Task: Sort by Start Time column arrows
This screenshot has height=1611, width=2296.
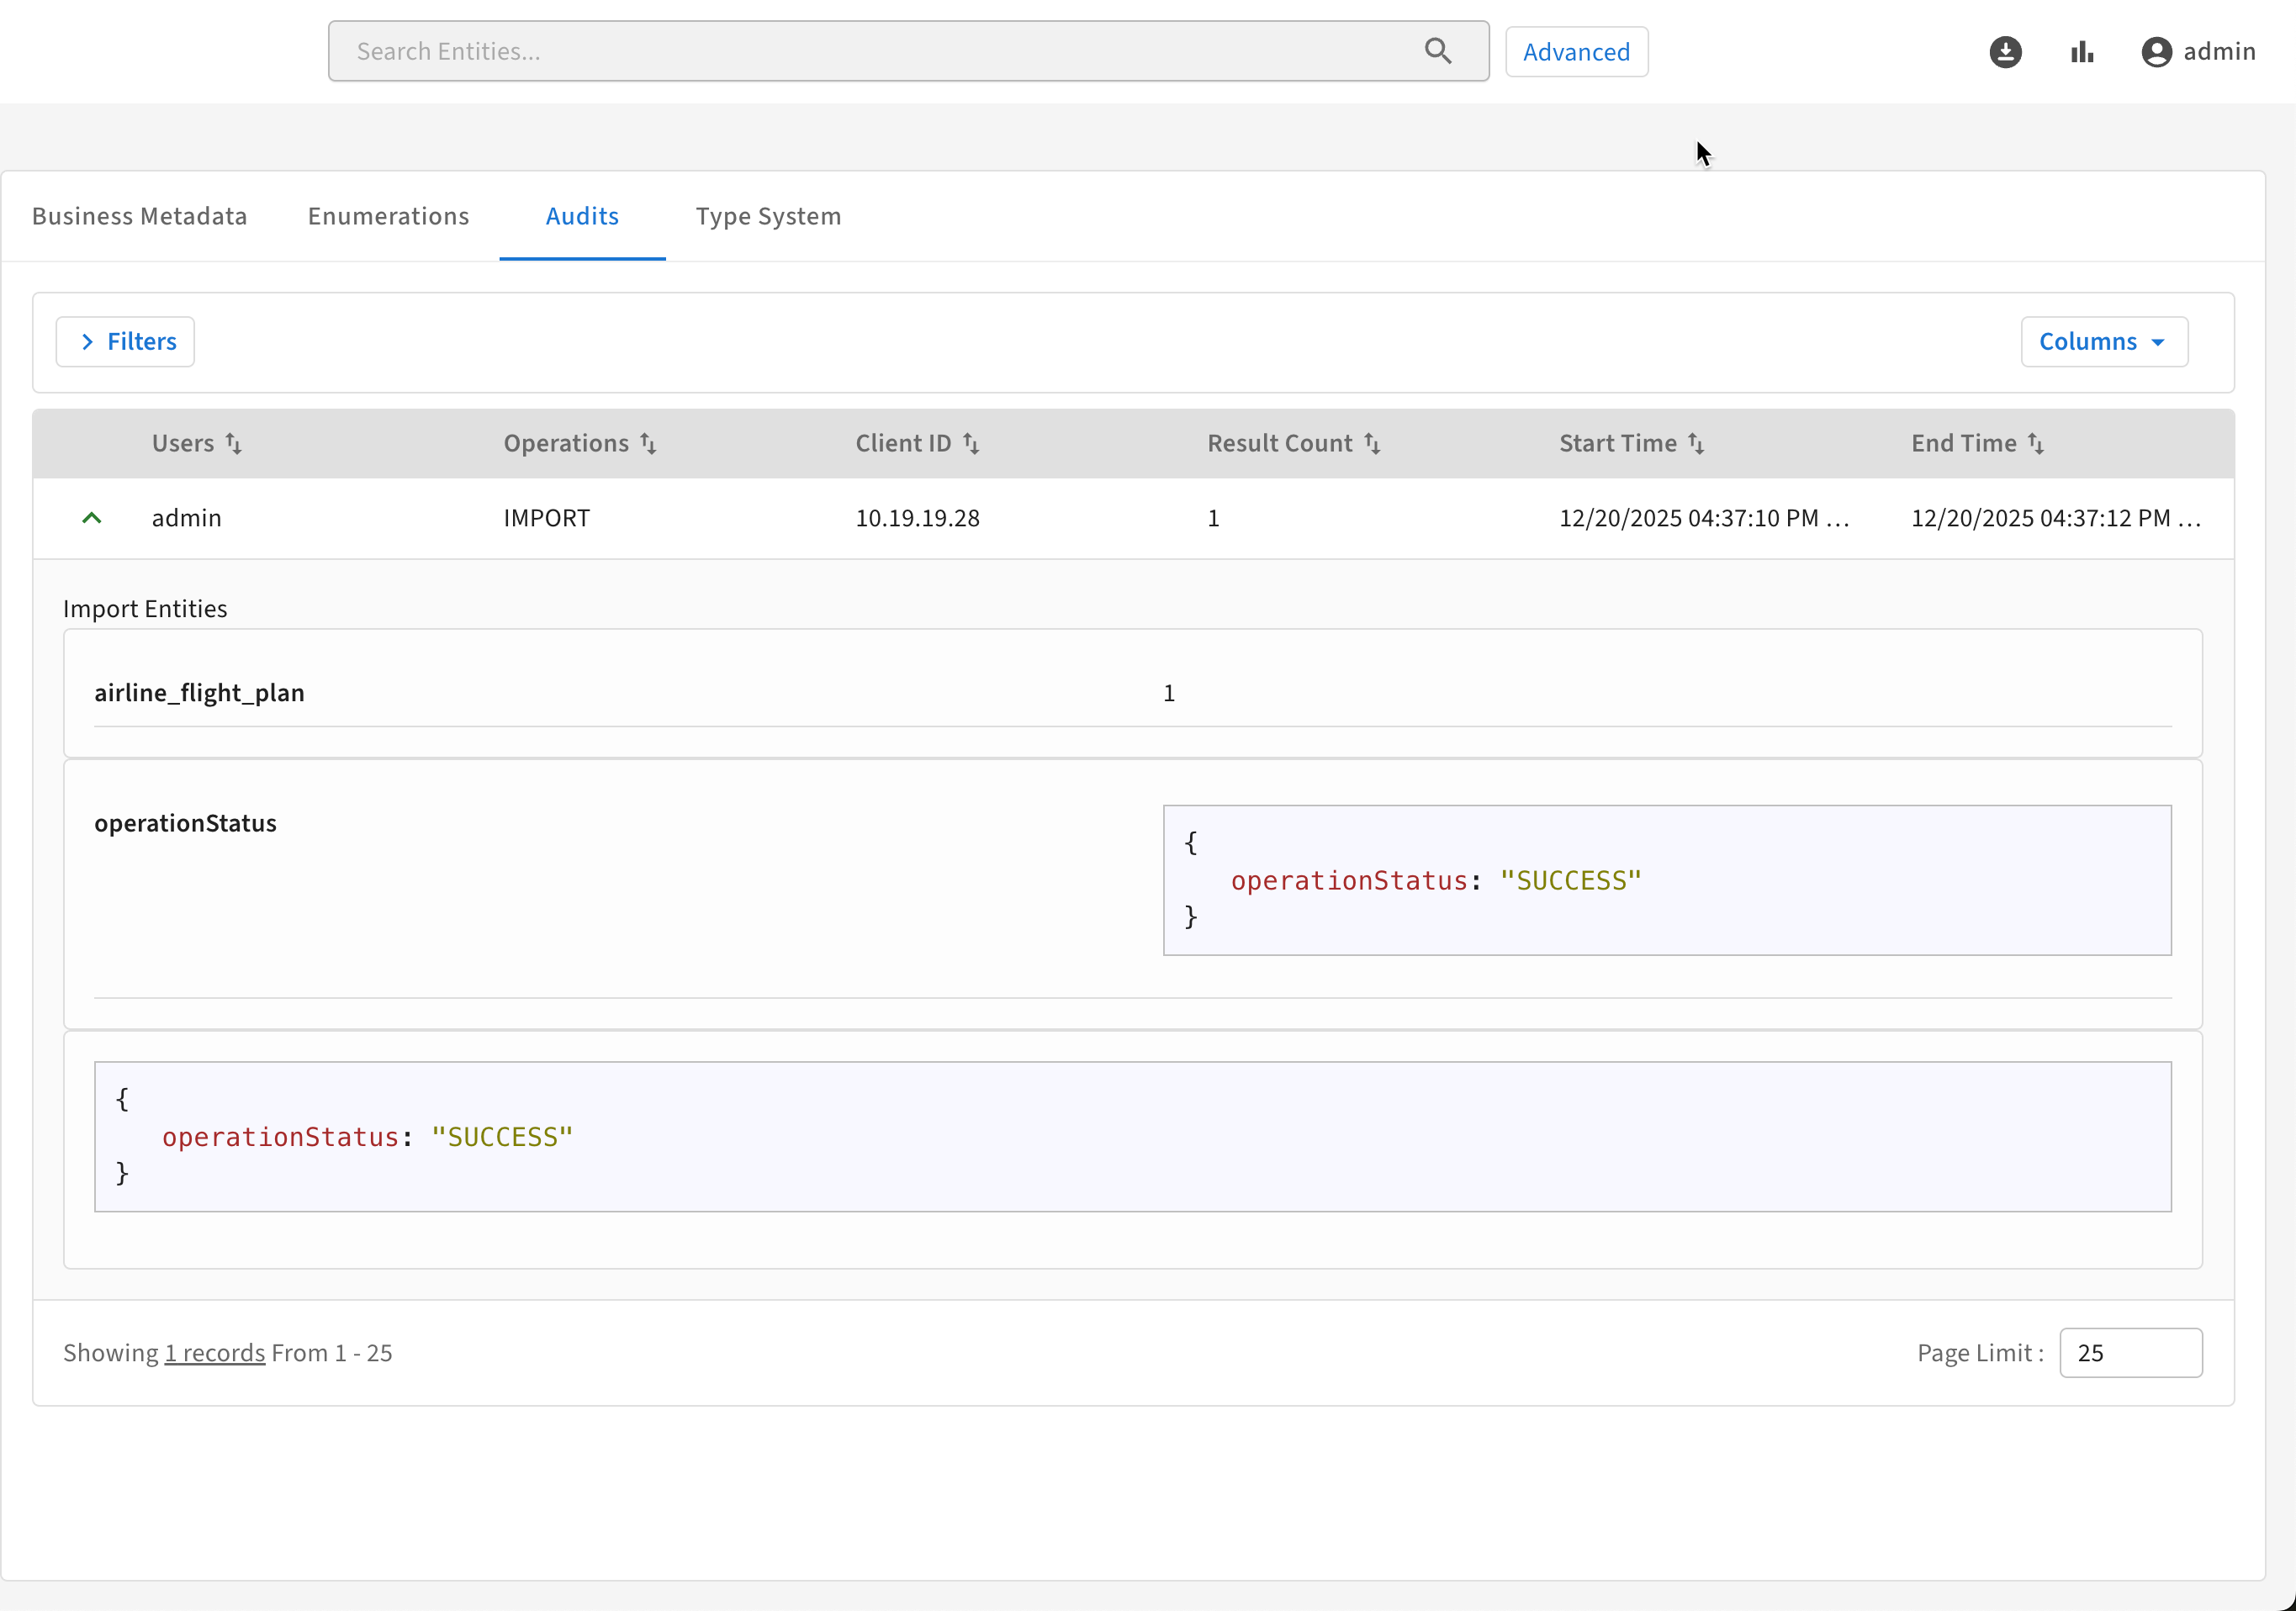Action: pyautogui.click(x=1696, y=443)
